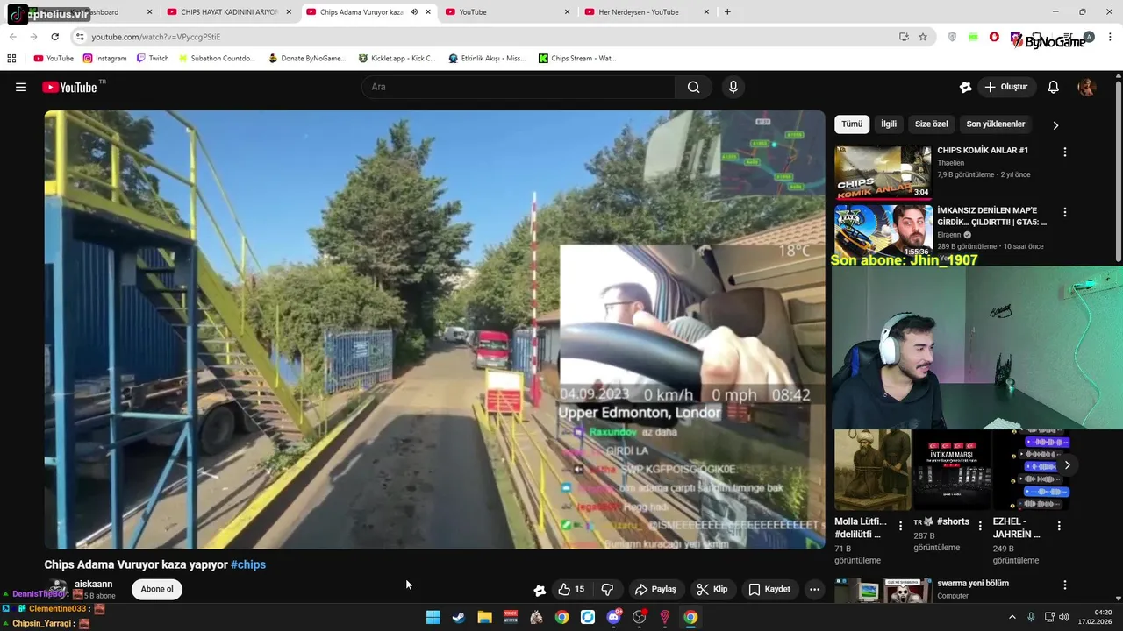The image size is (1123, 631).
Task: Create a clip with Klip button
Action: coord(712,589)
